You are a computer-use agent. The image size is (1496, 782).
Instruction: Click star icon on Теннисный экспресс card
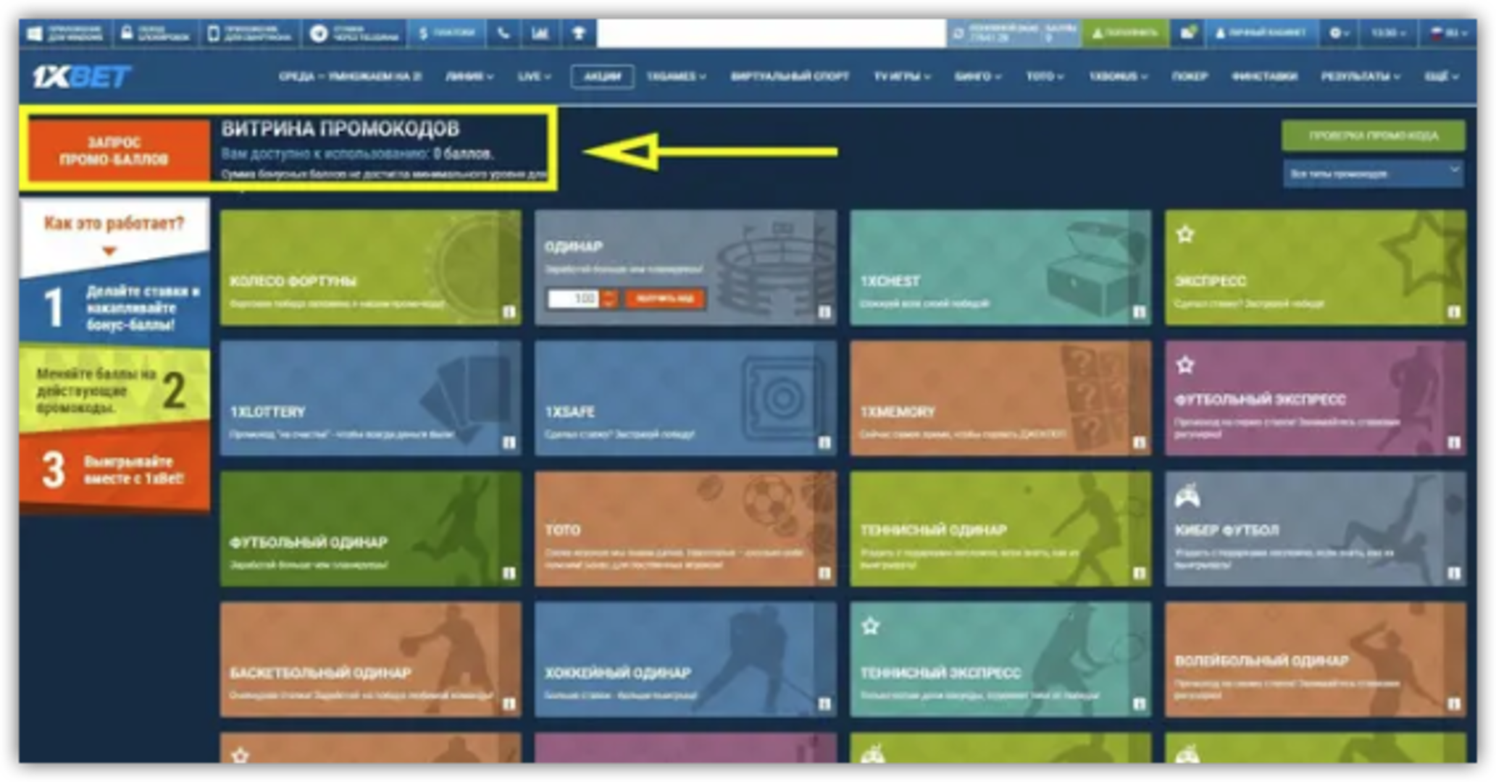pyautogui.click(x=870, y=626)
